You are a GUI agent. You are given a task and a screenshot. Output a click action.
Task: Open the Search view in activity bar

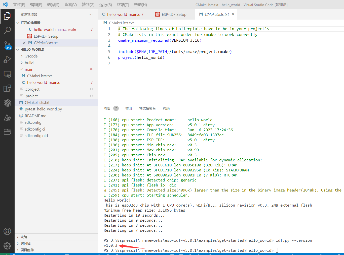[7, 31]
